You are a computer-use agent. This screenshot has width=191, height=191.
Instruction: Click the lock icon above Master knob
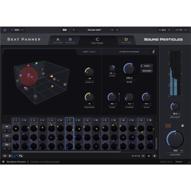pyautogui.click(x=183, y=125)
